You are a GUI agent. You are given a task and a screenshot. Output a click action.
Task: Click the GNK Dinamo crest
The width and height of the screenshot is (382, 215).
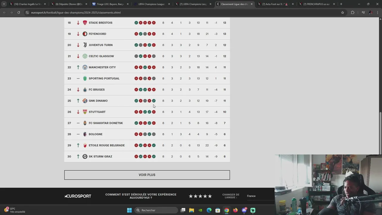[x=85, y=101]
